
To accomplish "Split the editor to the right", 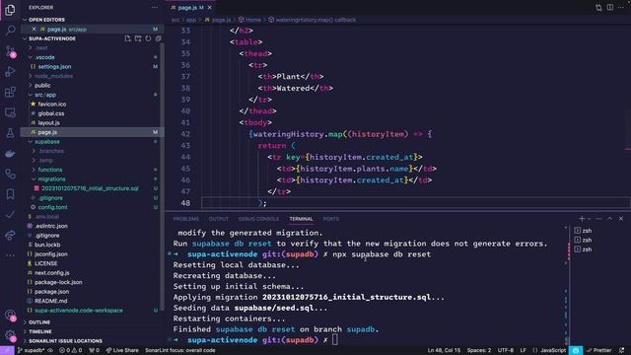I will point(610,8).
